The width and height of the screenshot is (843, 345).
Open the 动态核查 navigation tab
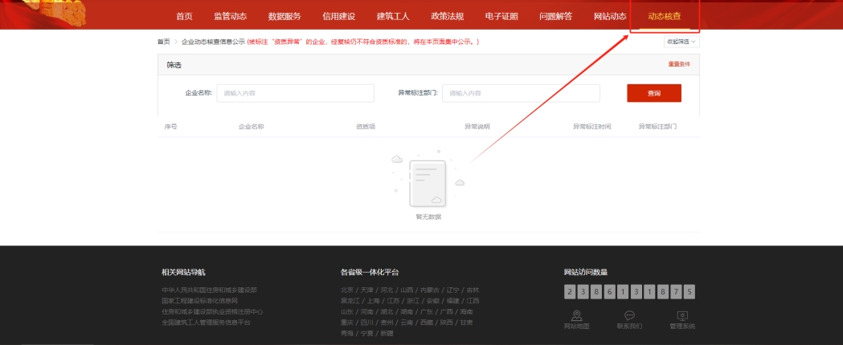(x=665, y=16)
